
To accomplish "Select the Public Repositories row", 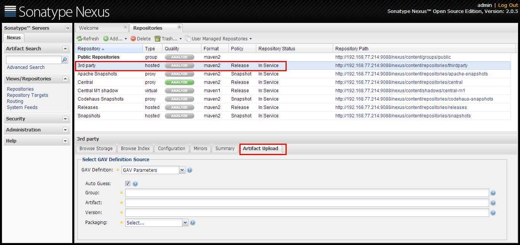I will tap(293, 57).
